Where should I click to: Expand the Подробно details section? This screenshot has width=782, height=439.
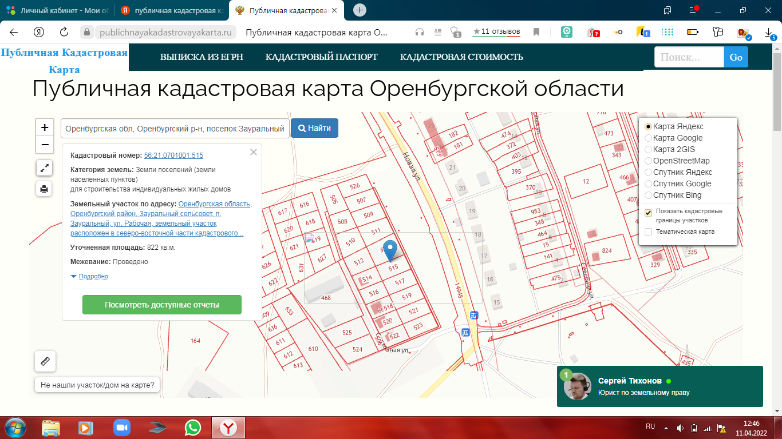(93, 277)
